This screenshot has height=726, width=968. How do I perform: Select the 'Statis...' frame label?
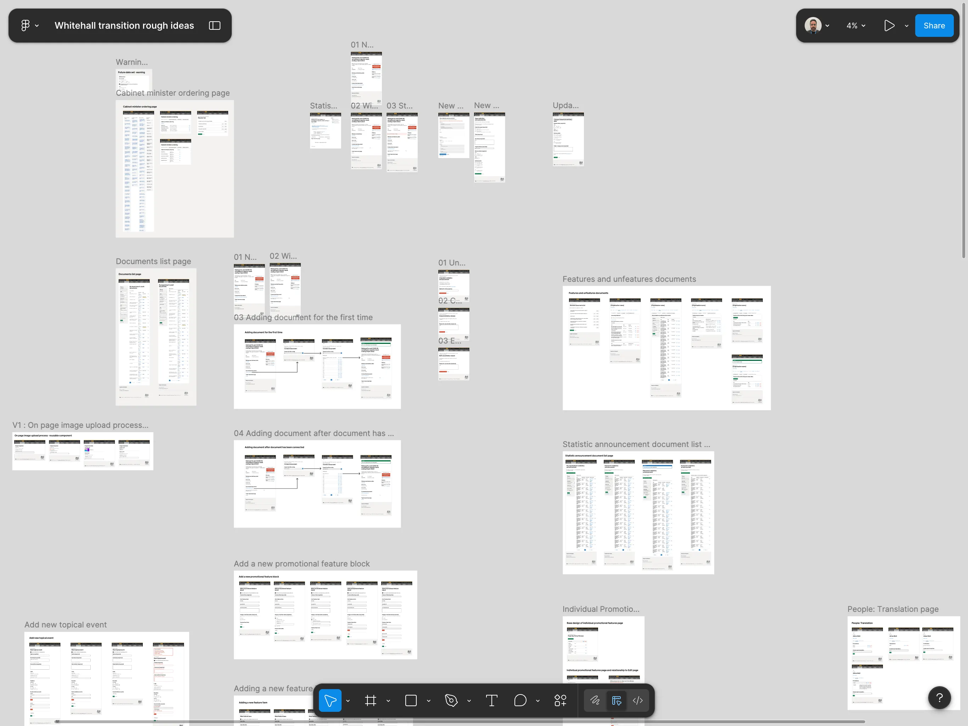[323, 106]
